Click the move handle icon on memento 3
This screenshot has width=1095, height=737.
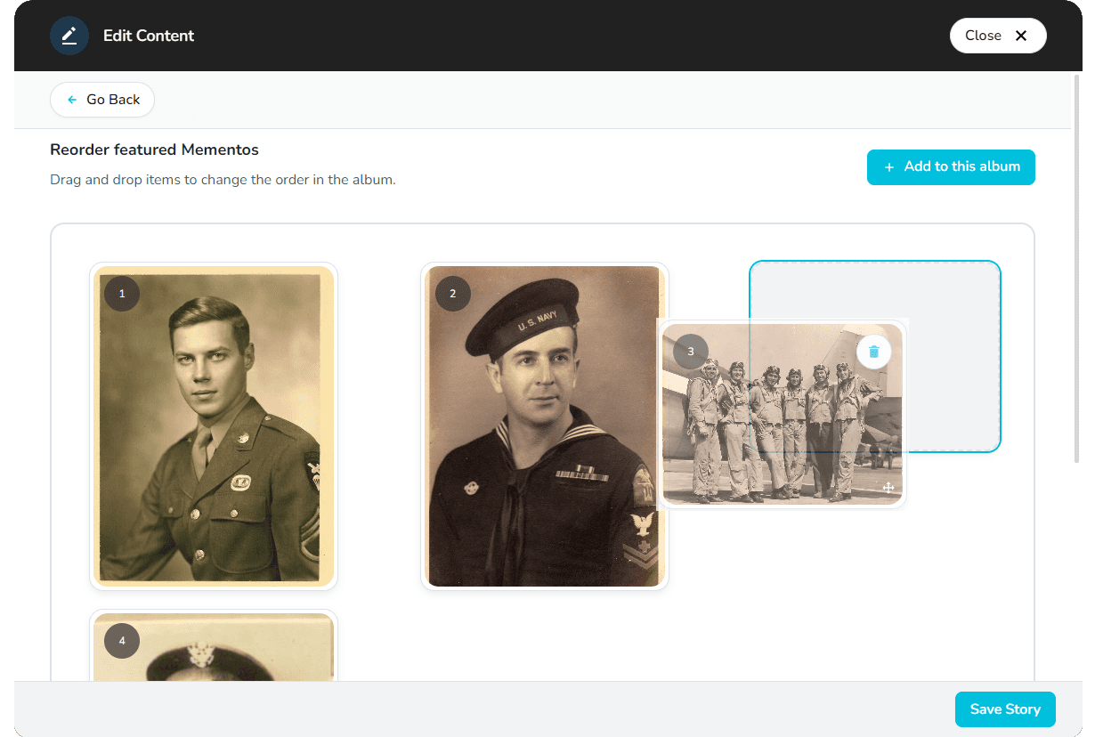click(888, 487)
